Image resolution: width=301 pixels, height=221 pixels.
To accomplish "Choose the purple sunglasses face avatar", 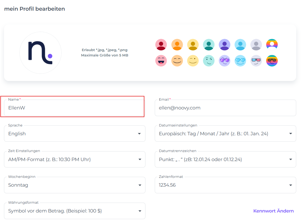I will [x=224, y=61].
